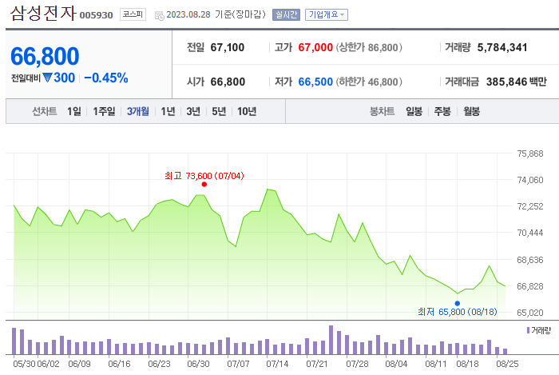Image resolution: width=559 pixels, height=375 pixels.
Task: Click the 거래량 5,784,341 value
Action: pyautogui.click(x=502, y=47)
